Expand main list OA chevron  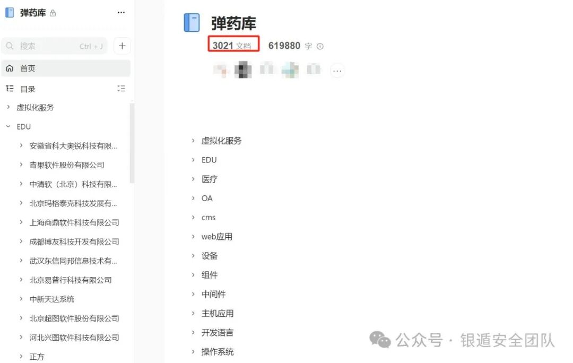193,198
